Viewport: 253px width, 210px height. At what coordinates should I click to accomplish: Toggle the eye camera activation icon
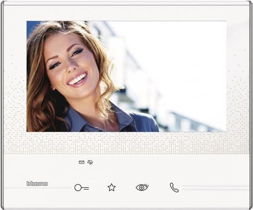[142, 188]
